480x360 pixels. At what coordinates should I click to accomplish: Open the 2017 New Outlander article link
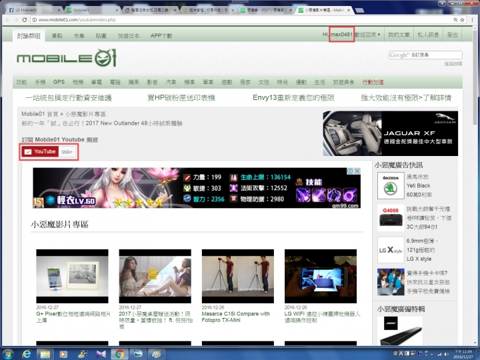click(102, 123)
